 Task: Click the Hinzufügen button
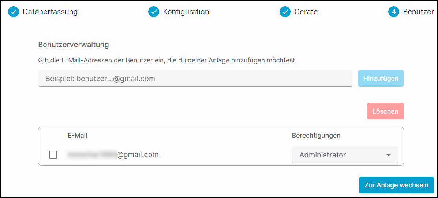[x=381, y=79]
